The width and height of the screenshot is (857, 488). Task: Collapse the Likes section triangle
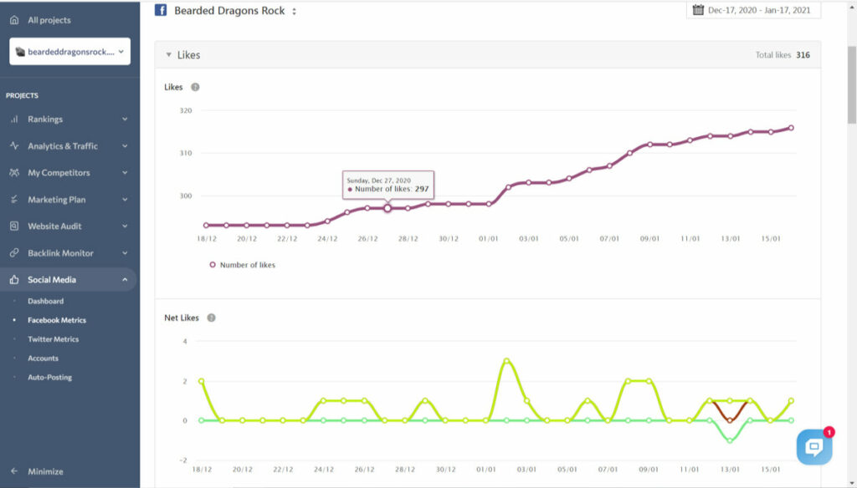[x=168, y=54]
